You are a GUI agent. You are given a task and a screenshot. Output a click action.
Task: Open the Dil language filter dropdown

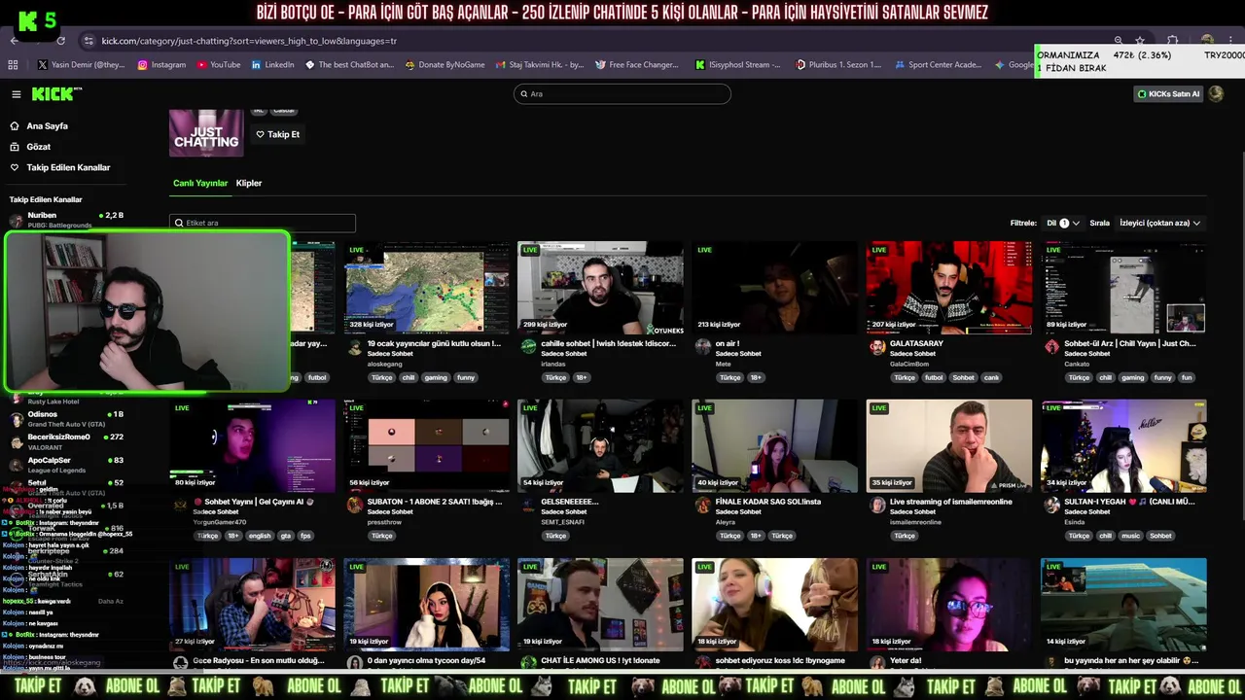pos(1063,223)
